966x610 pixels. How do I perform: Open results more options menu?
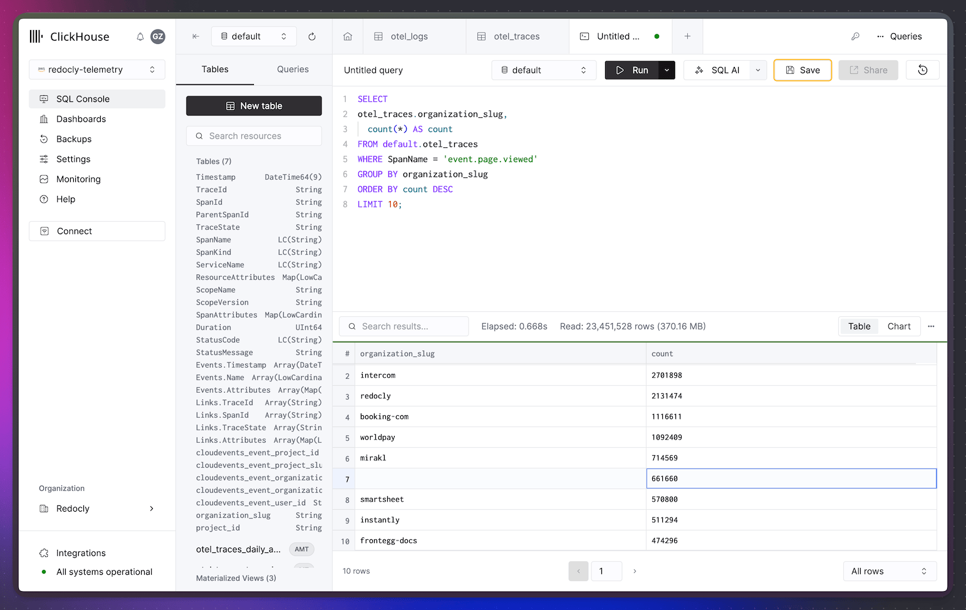coord(931,326)
